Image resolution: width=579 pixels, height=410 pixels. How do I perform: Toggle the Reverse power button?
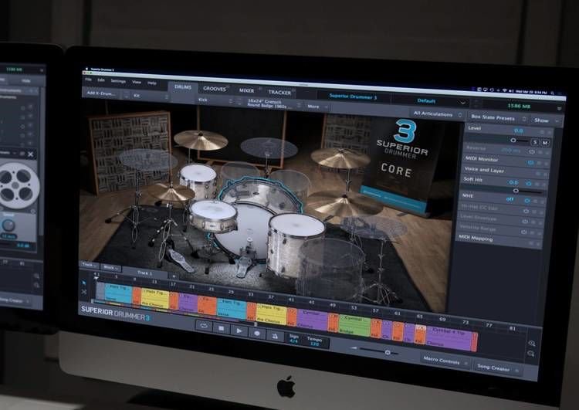tap(531, 151)
